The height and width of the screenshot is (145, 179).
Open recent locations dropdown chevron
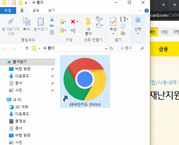[x=21, y=48]
